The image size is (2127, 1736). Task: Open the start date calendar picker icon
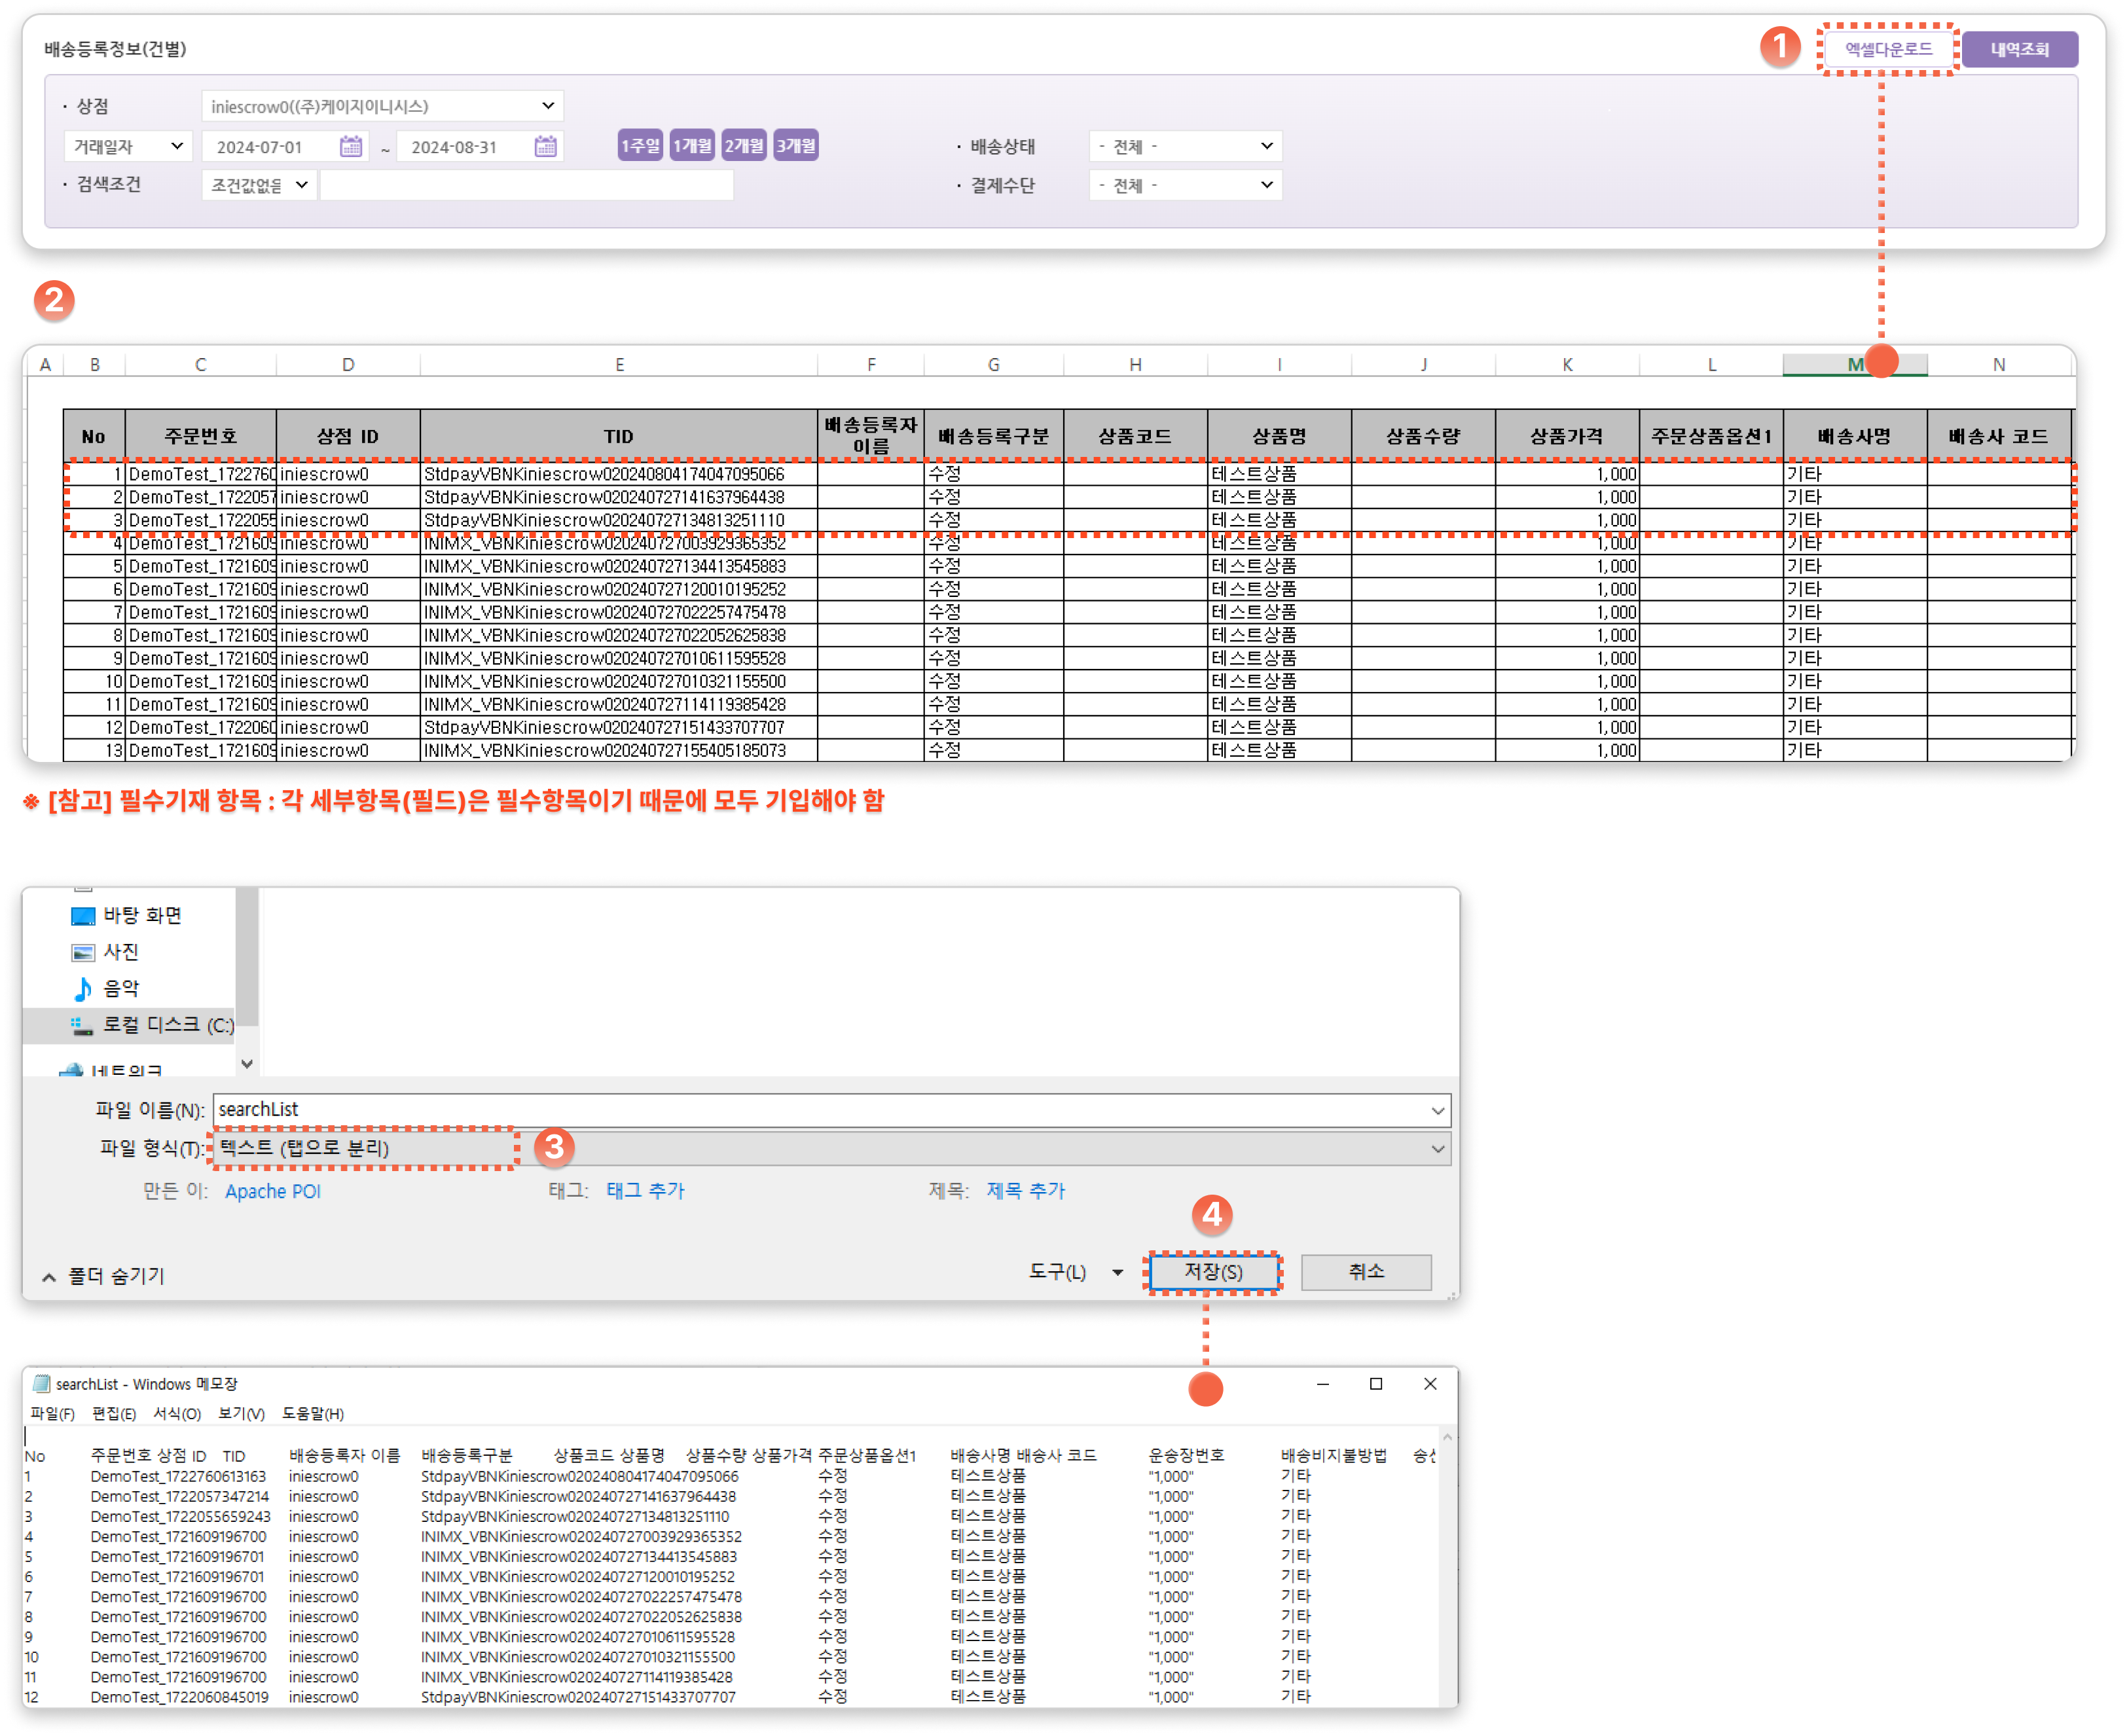(x=351, y=146)
